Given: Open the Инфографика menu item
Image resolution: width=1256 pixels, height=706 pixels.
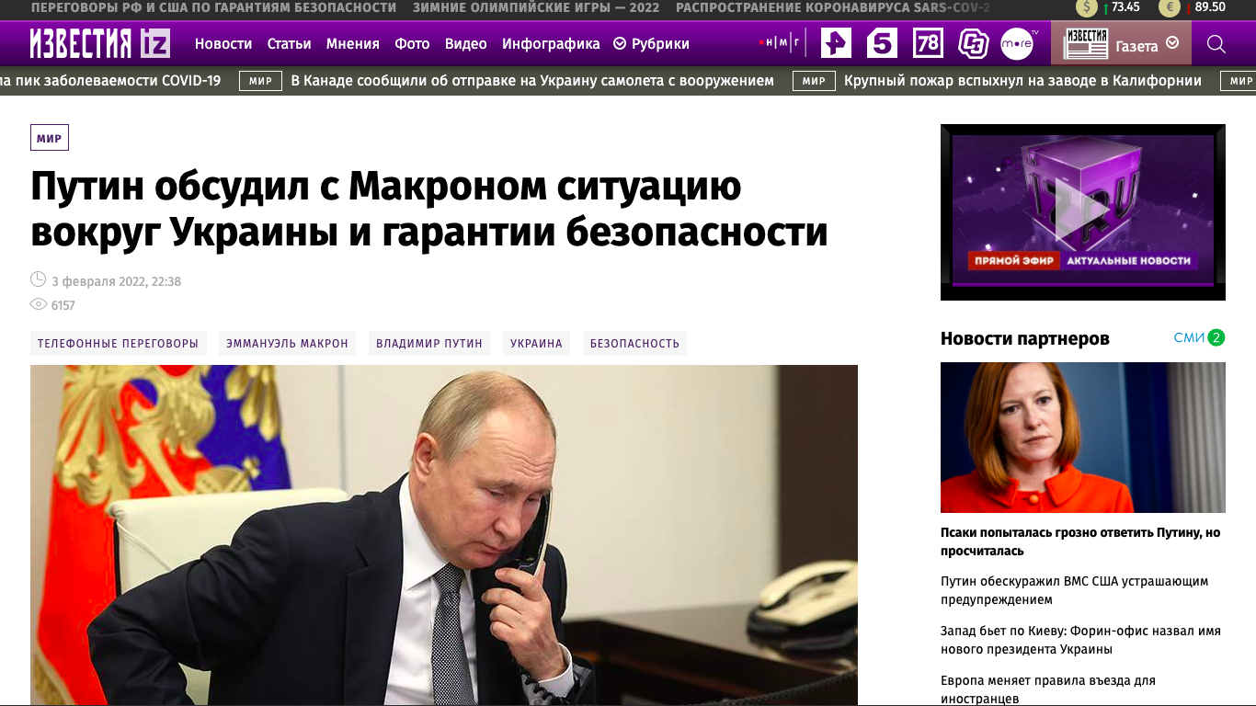Looking at the screenshot, I should (551, 43).
